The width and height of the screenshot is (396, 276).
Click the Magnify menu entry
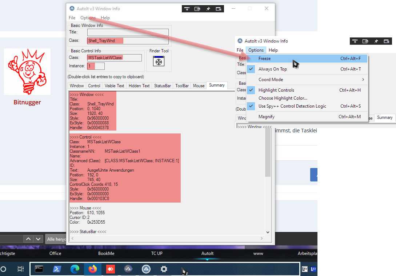tap(266, 117)
